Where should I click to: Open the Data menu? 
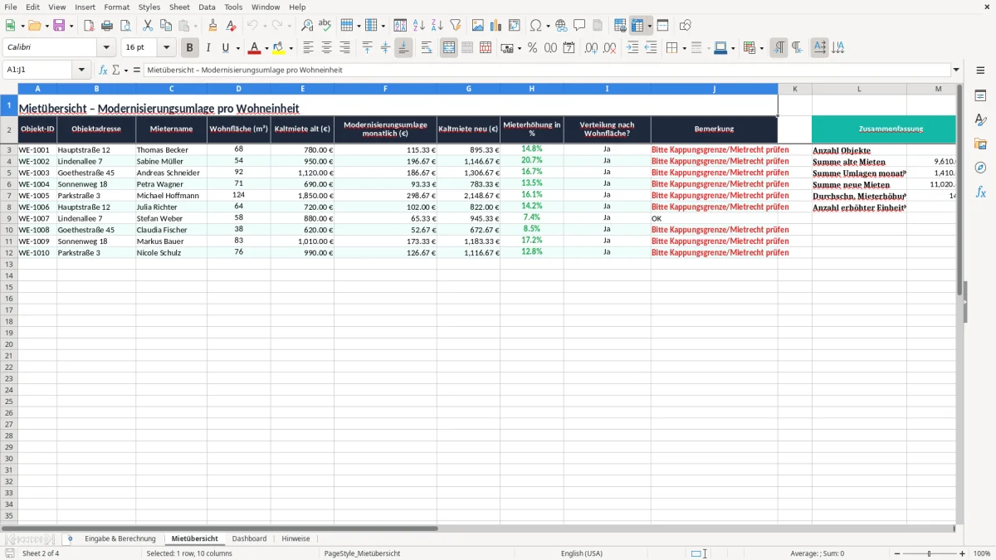point(207,7)
